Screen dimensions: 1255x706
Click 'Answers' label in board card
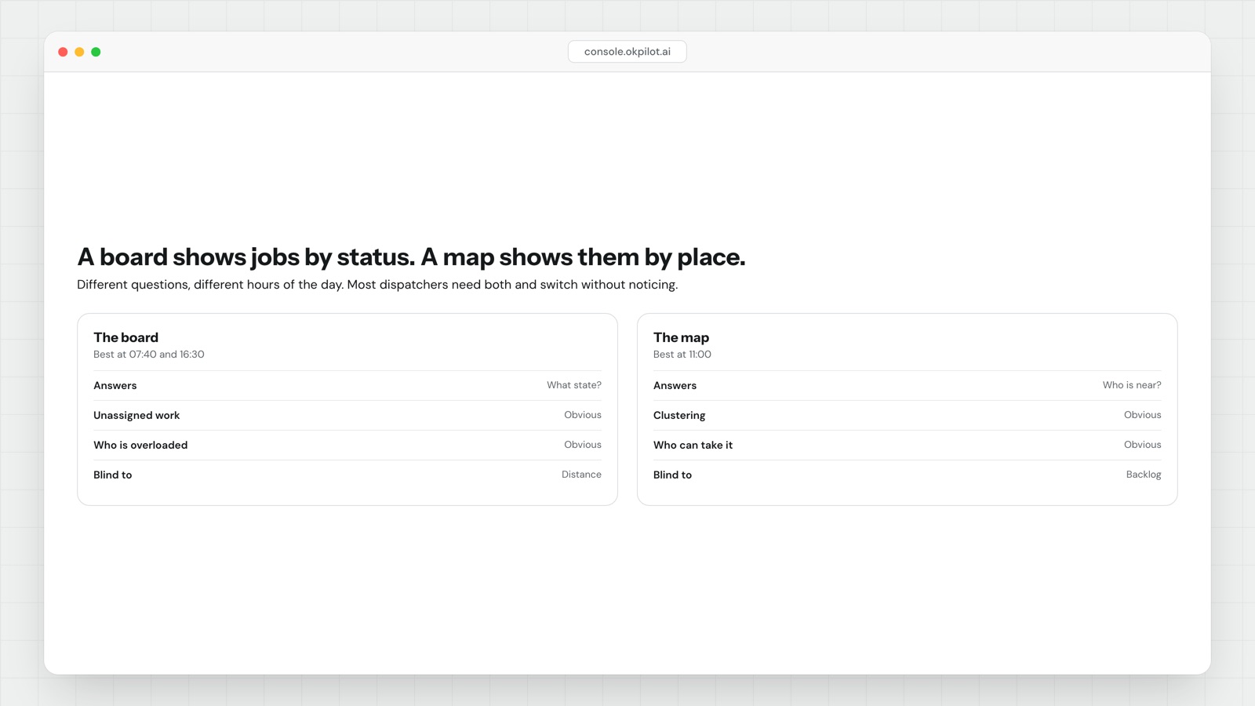pyautogui.click(x=115, y=386)
